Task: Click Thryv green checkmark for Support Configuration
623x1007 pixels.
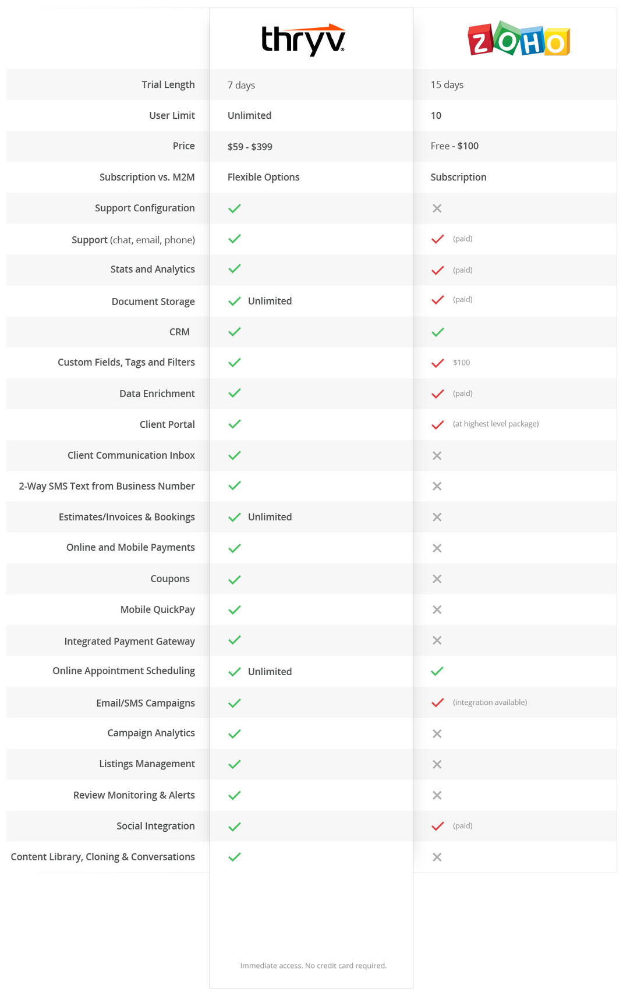Action: [235, 208]
